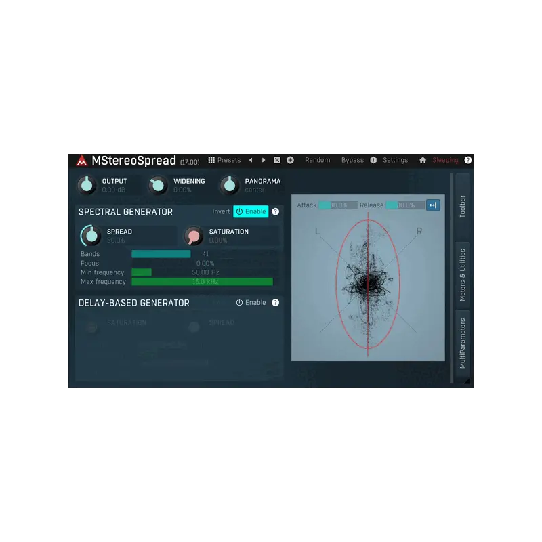
Task: Click the window resize corner grip
Action: tap(467, 381)
